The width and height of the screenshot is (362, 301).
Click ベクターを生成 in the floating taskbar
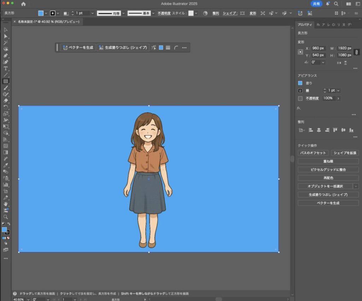coord(78,48)
